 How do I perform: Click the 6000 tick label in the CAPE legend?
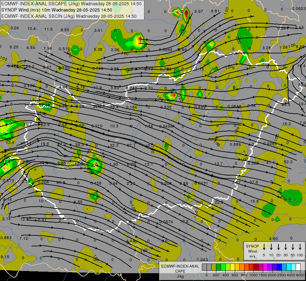[301, 275]
